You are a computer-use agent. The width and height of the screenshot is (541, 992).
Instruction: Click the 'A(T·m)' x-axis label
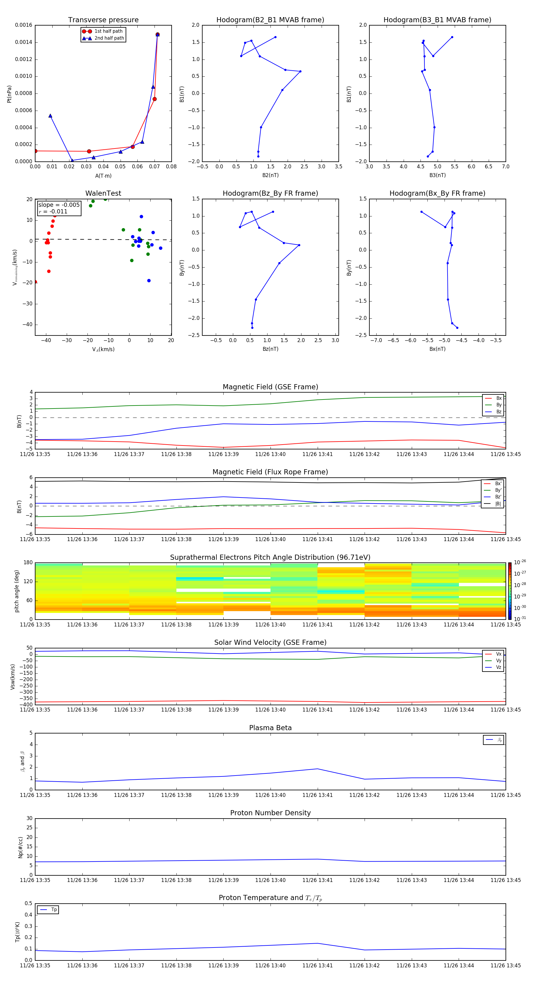[103, 176]
